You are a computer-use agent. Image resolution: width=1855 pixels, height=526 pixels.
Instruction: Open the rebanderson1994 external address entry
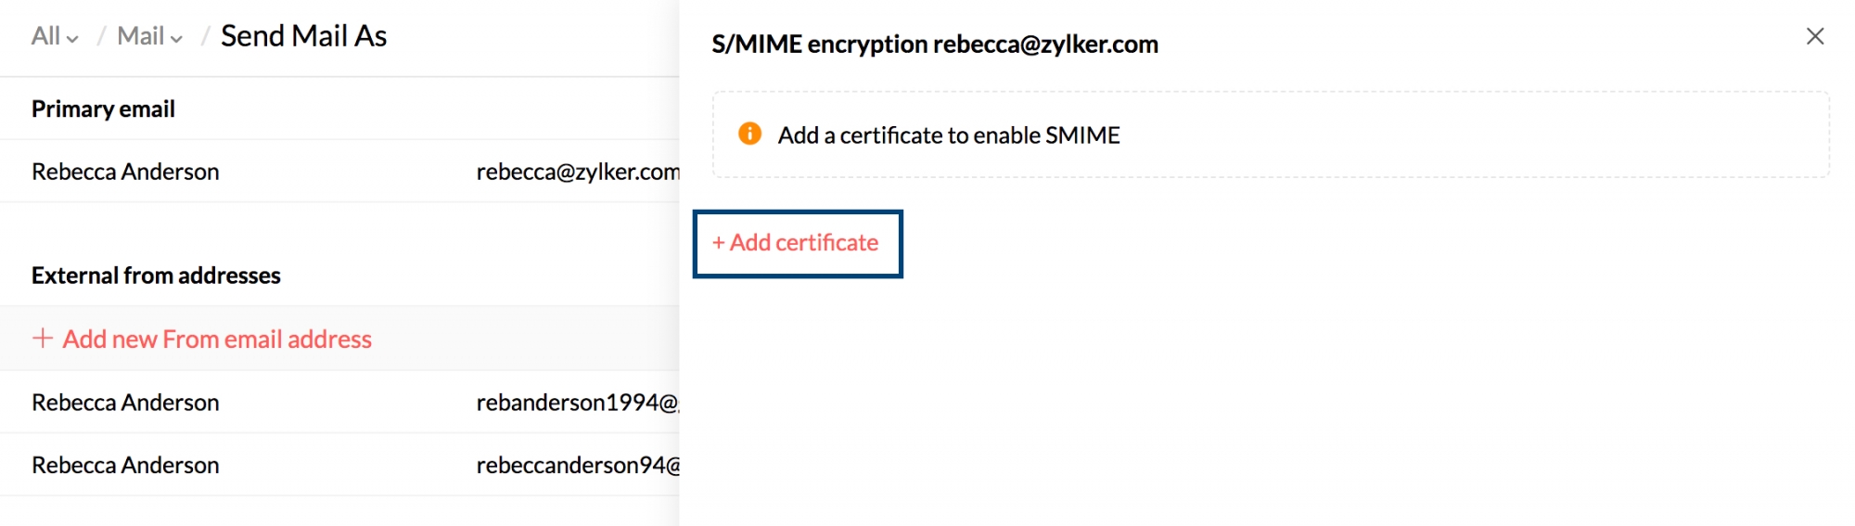tap(577, 403)
